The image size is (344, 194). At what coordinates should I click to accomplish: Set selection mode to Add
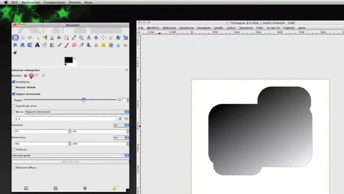pyautogui.click(x=31, y=75)
